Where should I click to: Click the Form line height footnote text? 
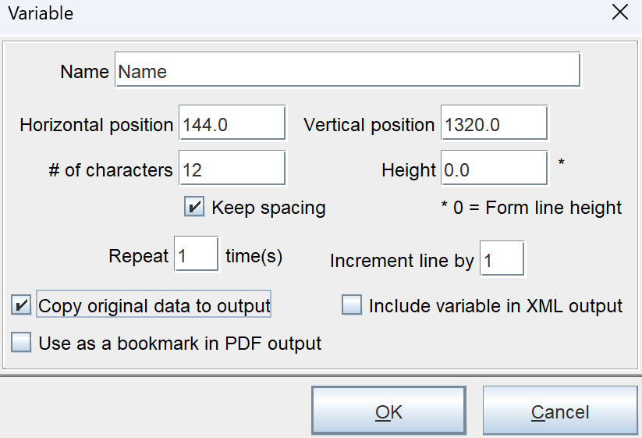pyautogui.click(x=531, y=208)
